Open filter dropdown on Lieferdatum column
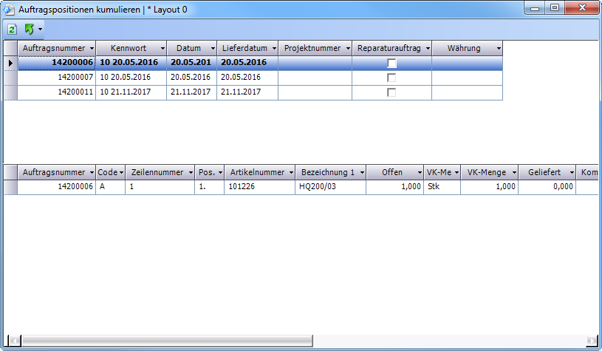The width and height of the screenshot is (602, 351). point(272,49)
